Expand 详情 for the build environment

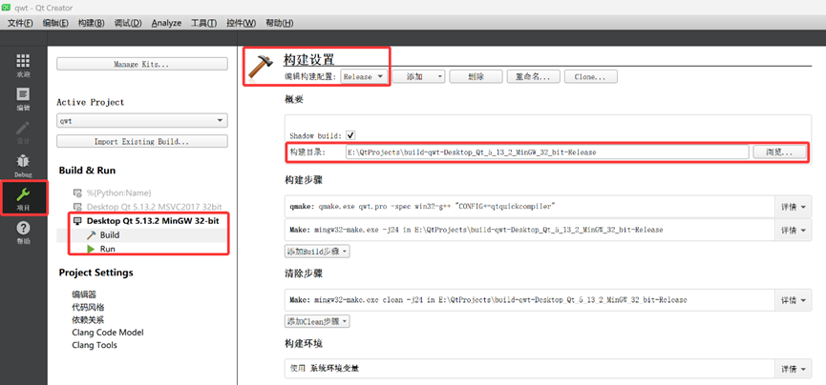pyautogui.click(x=793, y=369)
